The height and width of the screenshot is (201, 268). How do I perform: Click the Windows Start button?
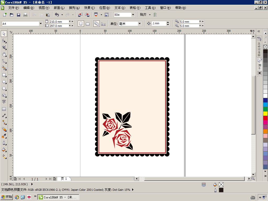pyautogui.click(x=7, y=197)
